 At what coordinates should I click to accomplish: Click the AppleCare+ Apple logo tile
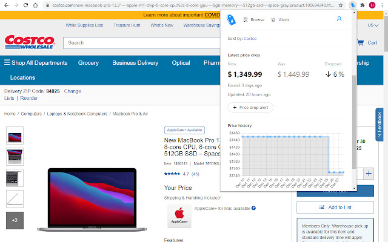[179, 216]
